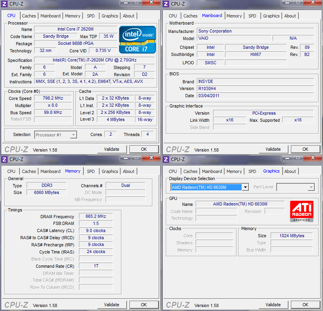Click the Instructions field listing MMX, SSE

[94, 81]
